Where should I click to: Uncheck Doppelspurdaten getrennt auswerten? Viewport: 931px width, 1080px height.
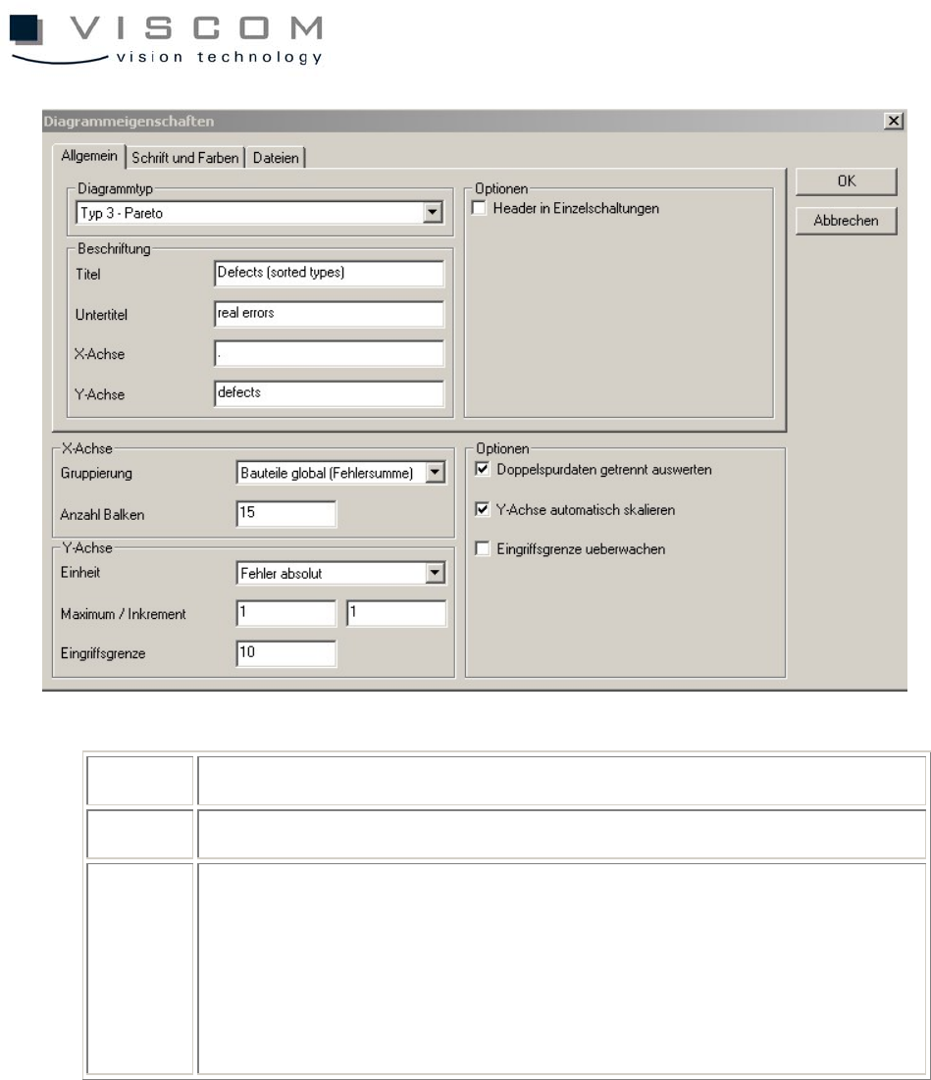[483, 469]
